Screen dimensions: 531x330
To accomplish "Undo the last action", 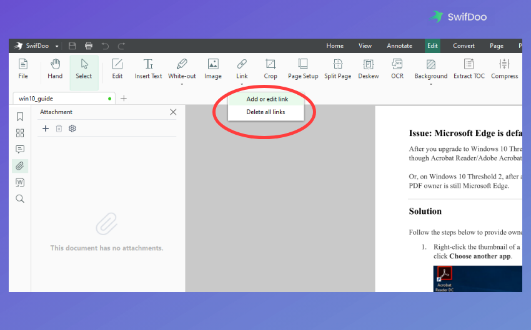I will [x=106, y=46].
